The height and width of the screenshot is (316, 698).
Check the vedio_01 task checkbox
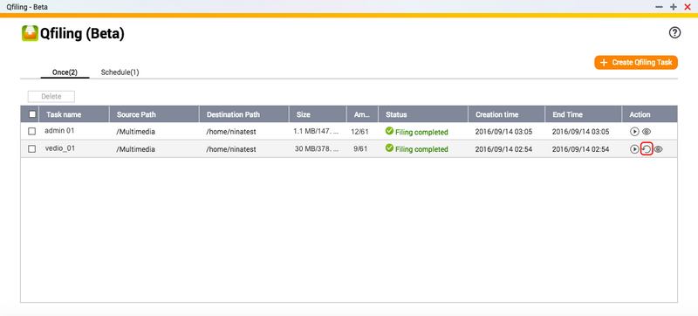31,149
